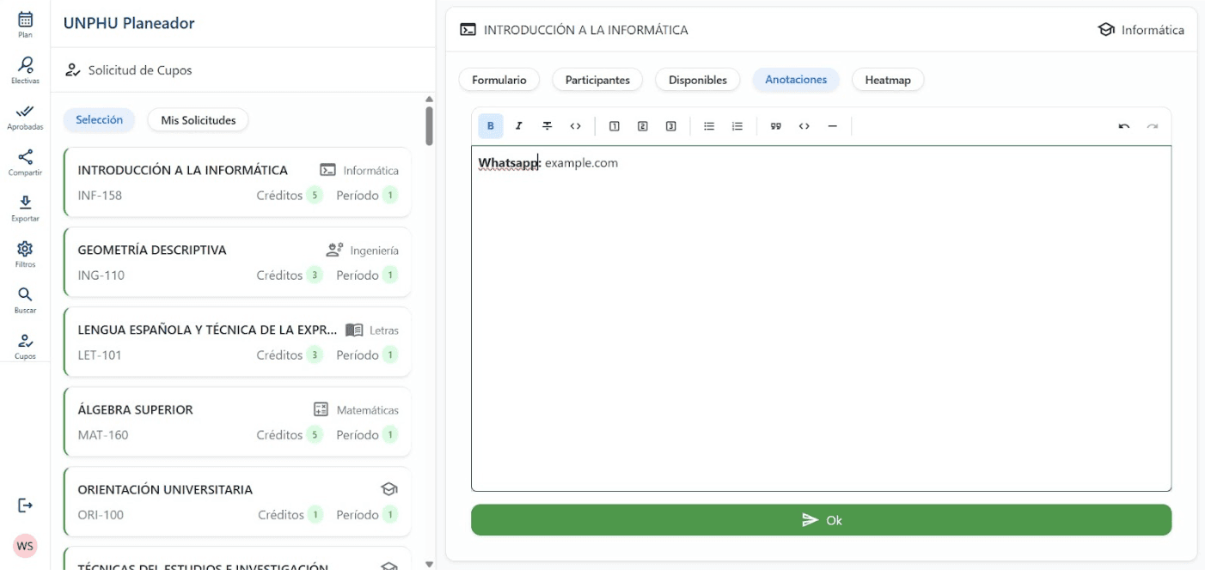
Task: Toggle strikethrough formatting
Action: 547,126
